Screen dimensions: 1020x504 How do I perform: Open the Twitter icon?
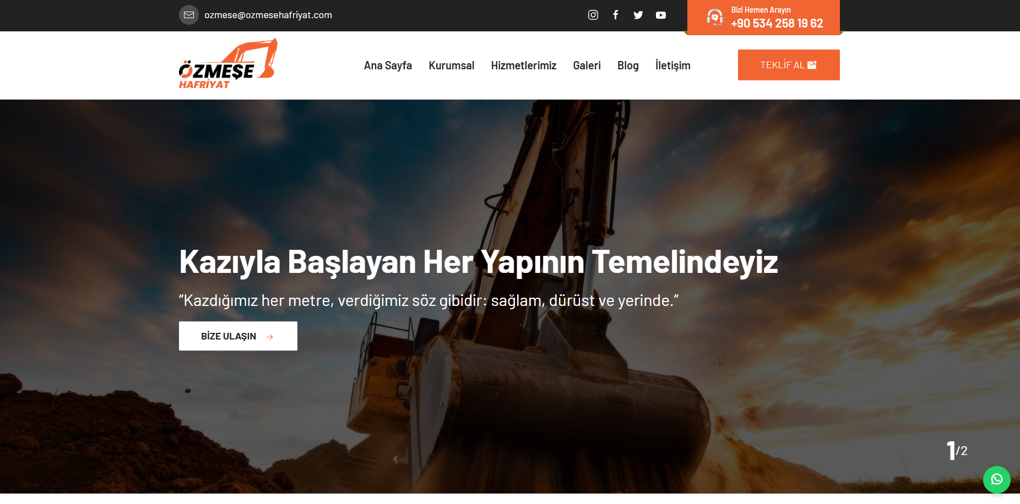pos(638,15)
